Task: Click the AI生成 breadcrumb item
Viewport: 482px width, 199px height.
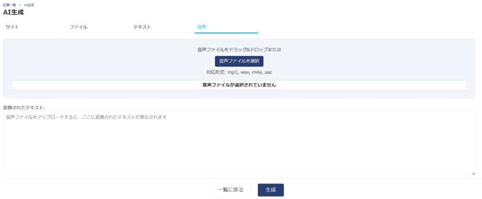Action: 29,5
